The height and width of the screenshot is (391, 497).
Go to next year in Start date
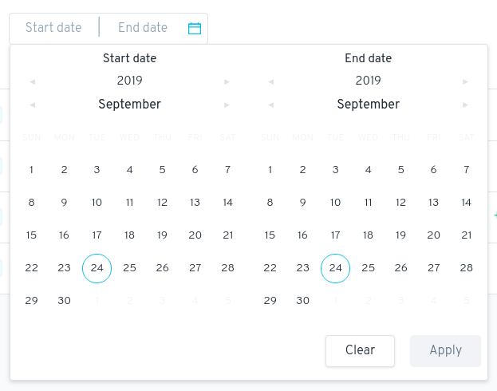tap(227, 81)
